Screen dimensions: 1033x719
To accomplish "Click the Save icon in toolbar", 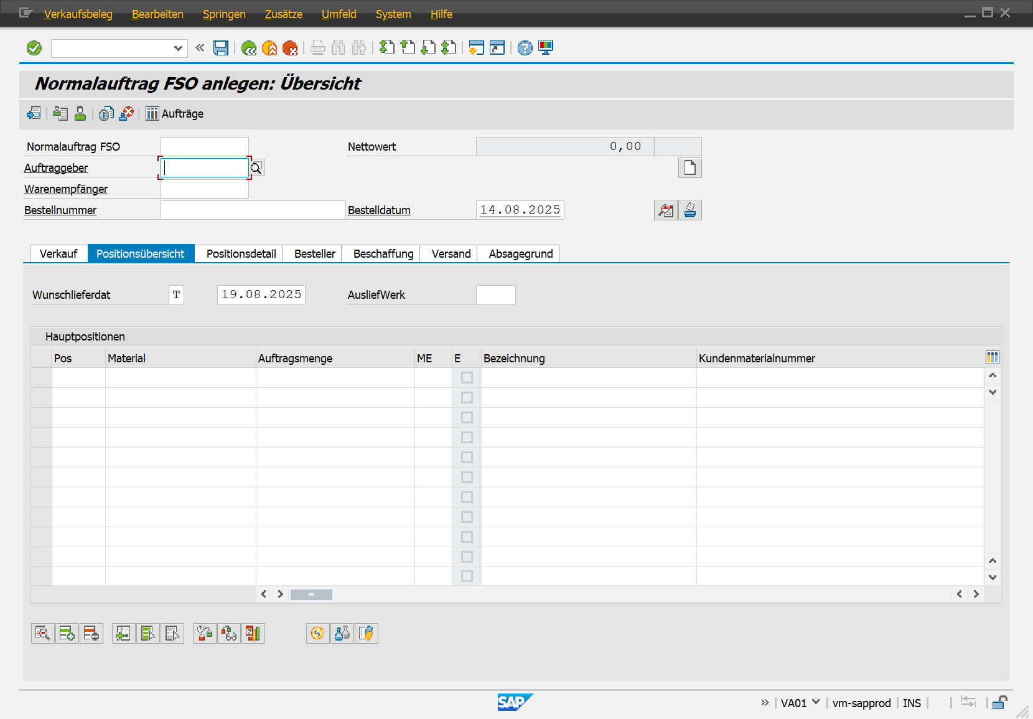I will tap(221, 48).
